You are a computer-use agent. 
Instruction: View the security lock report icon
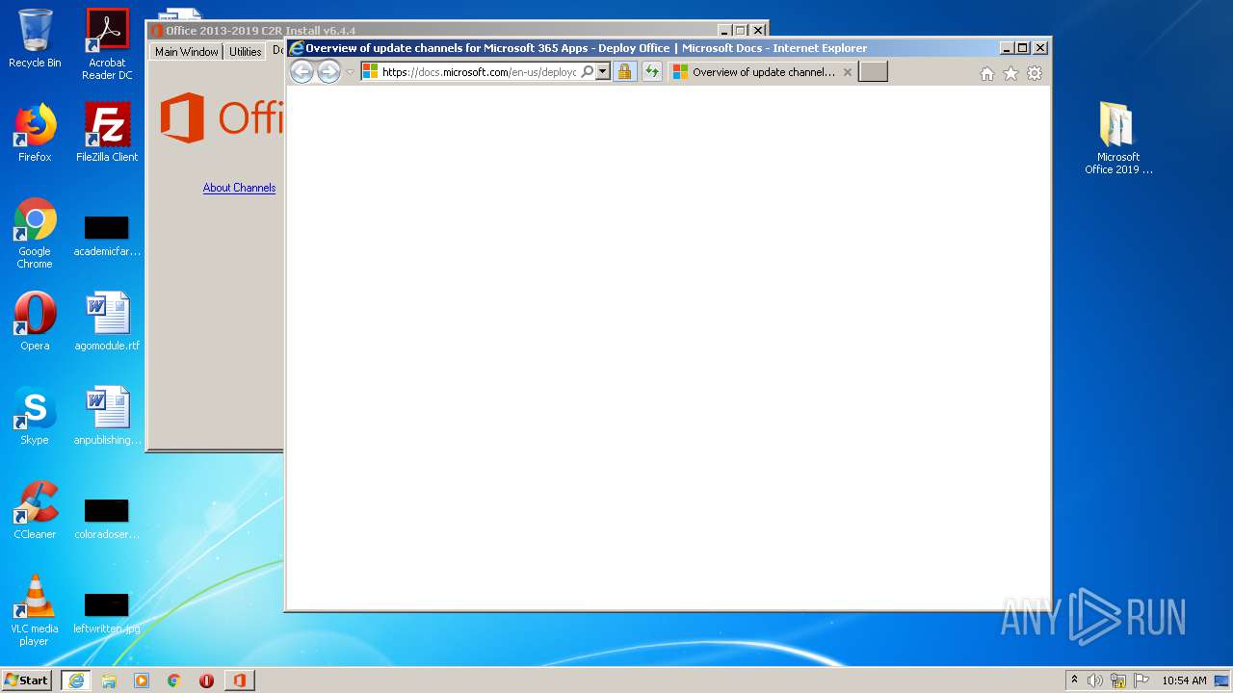[624, 72]
